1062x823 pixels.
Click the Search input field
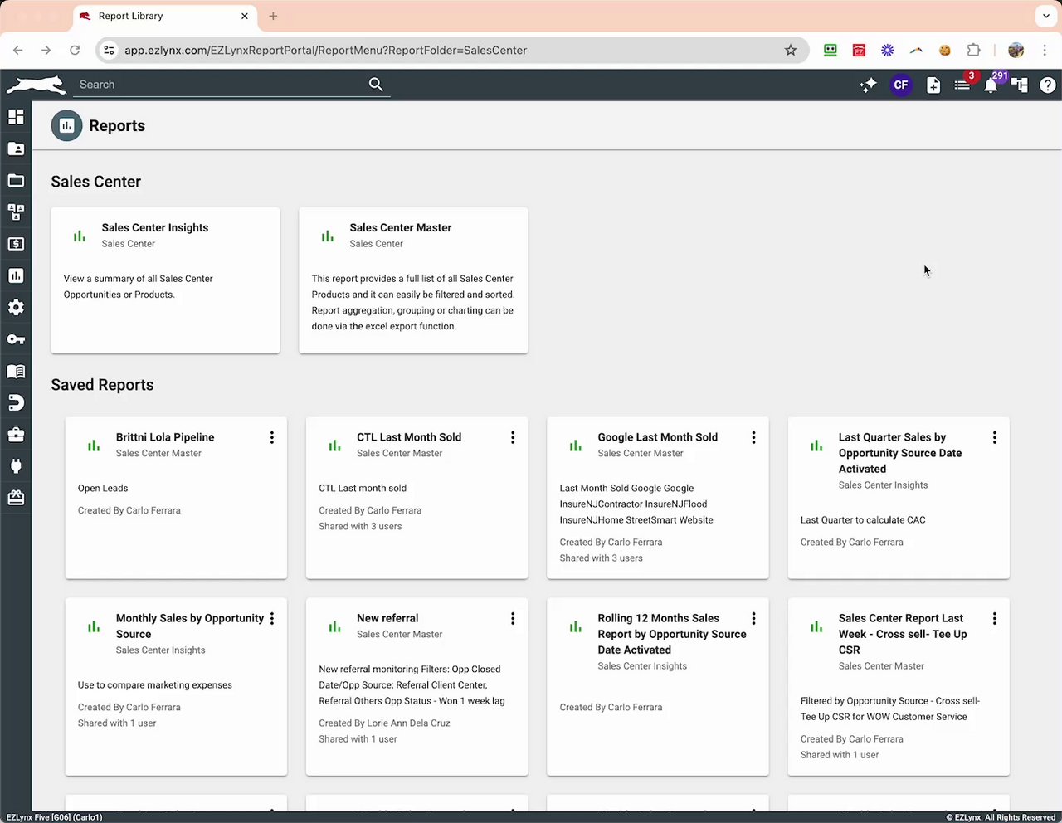pyautogui.click(x=220, y=85)
